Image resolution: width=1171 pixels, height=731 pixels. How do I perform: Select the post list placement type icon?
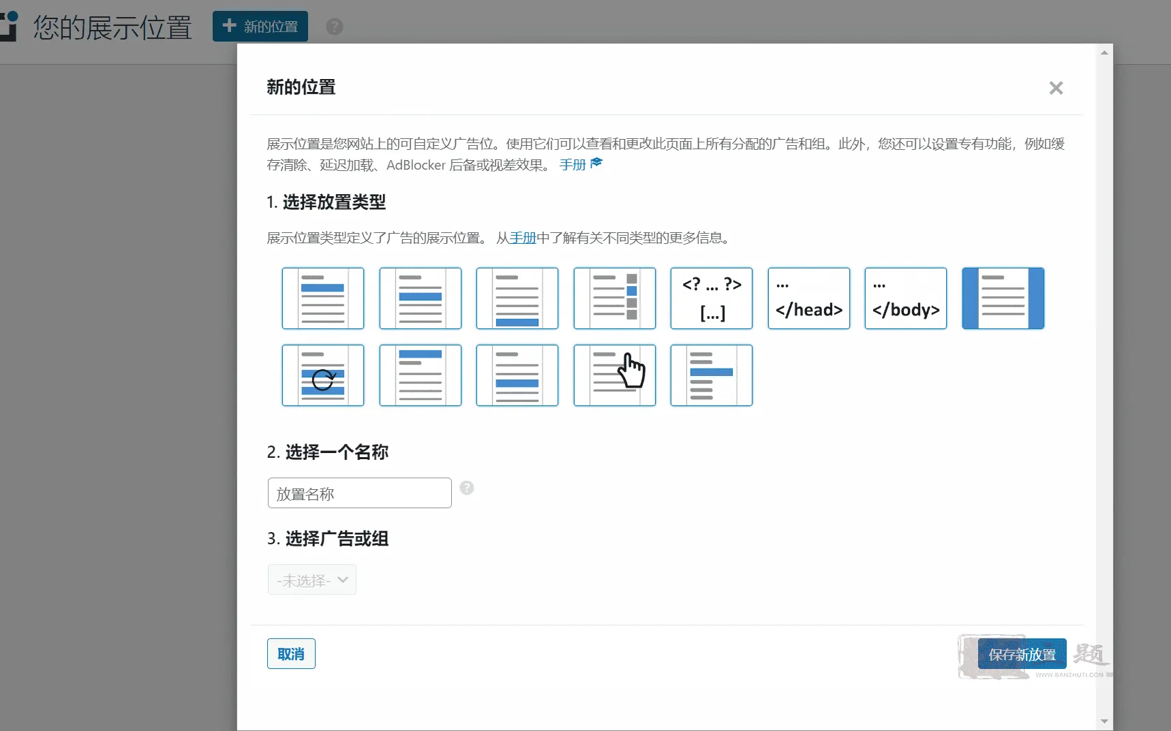(712, 375)
